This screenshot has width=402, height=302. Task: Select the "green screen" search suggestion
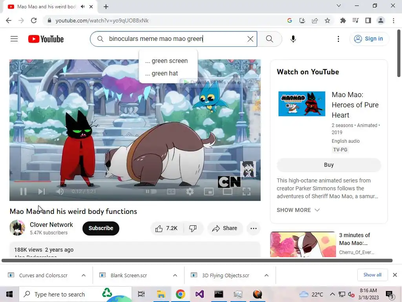(168, 61)
